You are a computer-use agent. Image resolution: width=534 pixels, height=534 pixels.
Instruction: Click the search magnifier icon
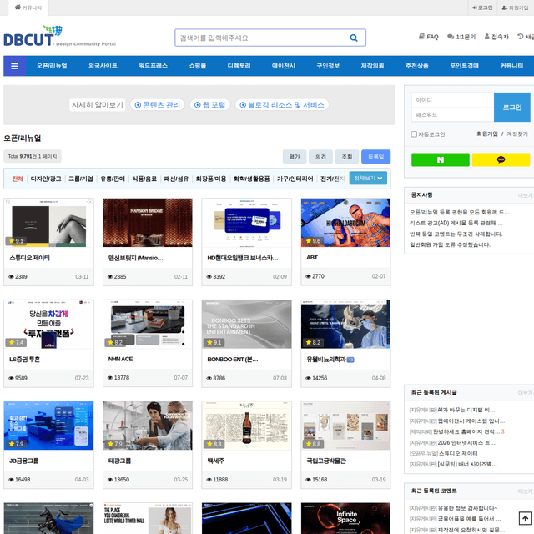(354, 38)
